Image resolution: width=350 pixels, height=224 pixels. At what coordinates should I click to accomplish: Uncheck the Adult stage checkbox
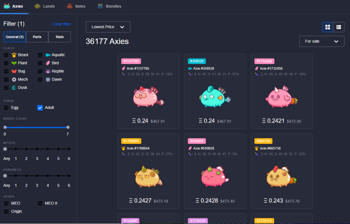click(40, 108)
